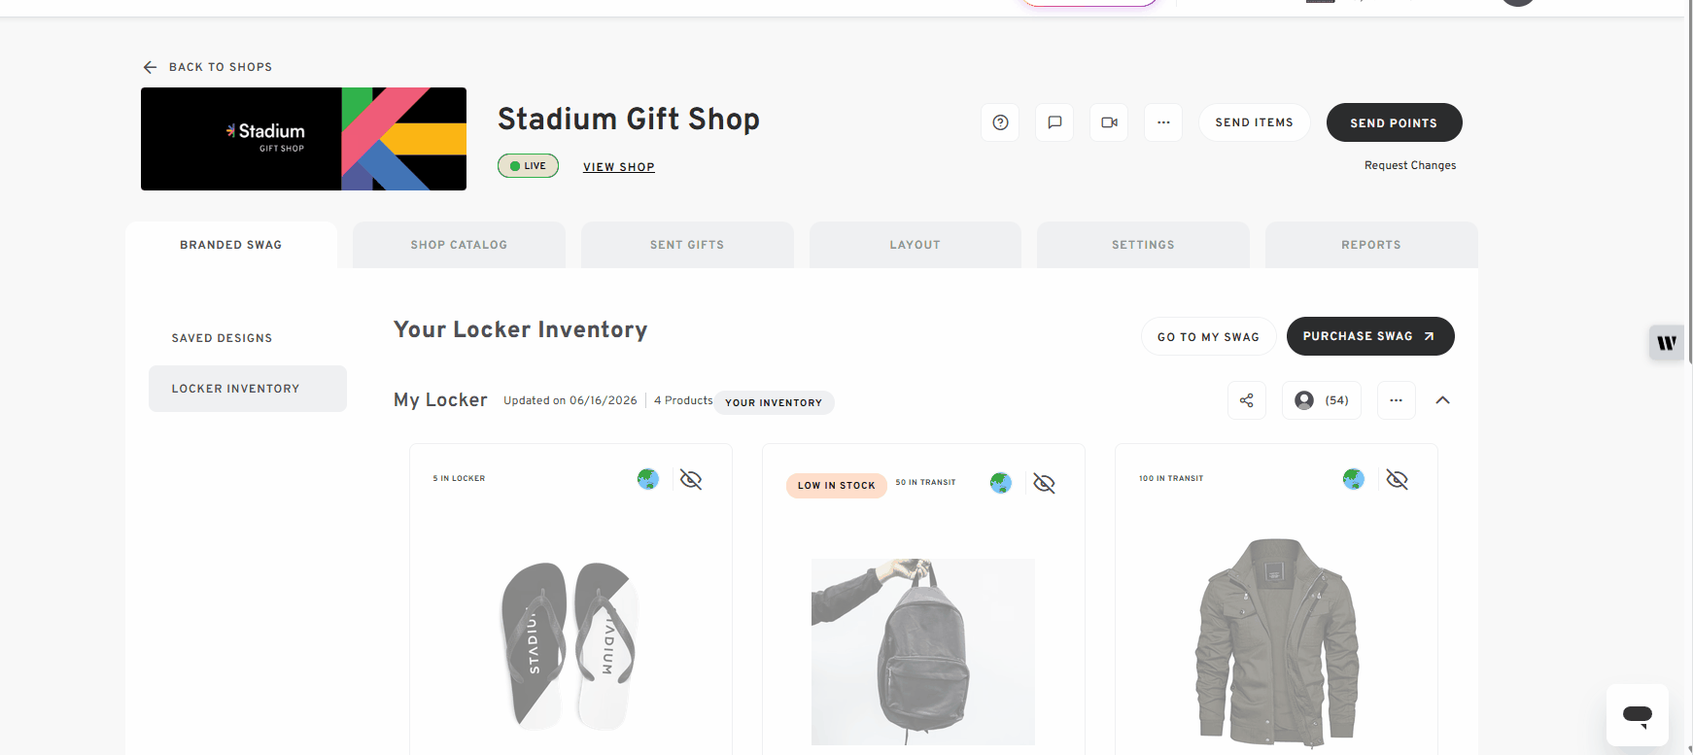Collapse the My Locker section chevron
The height and width of the screenshot is (755, 1693).
coord(1442,400)
